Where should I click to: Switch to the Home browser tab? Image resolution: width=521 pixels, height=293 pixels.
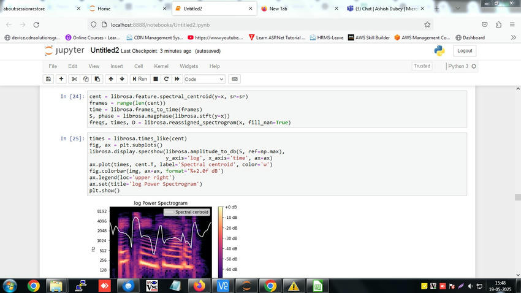(104, 9)
